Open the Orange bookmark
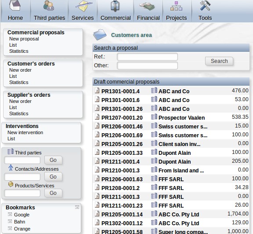 tap(22, 229)
